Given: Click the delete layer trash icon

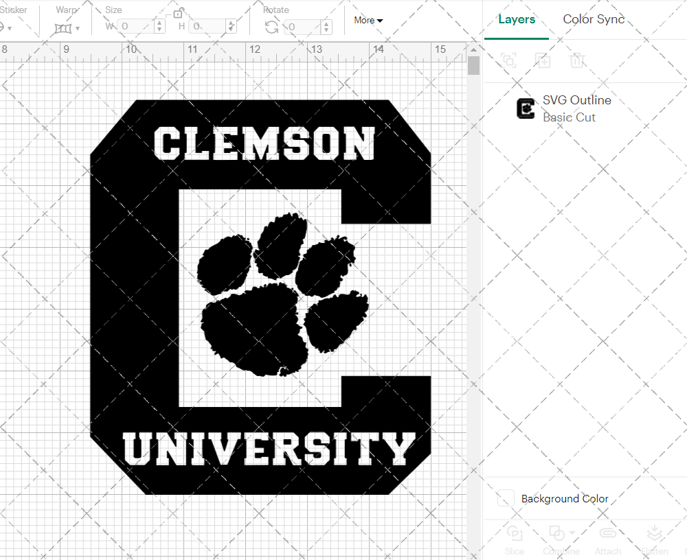Looking at the screenshot, I should 578,60.
